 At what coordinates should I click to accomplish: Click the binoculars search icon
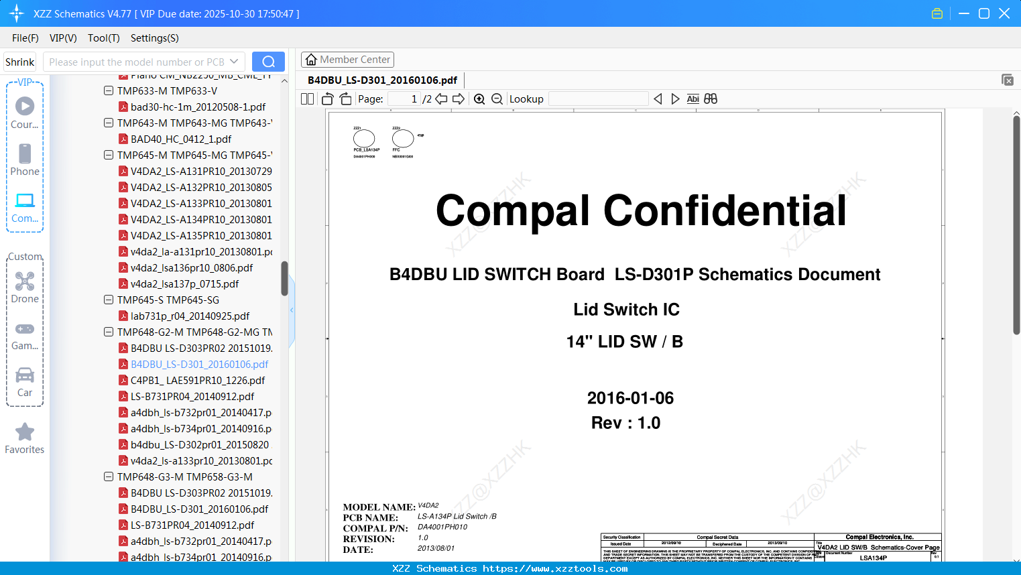pyautogui.click(x=711, y=99)
